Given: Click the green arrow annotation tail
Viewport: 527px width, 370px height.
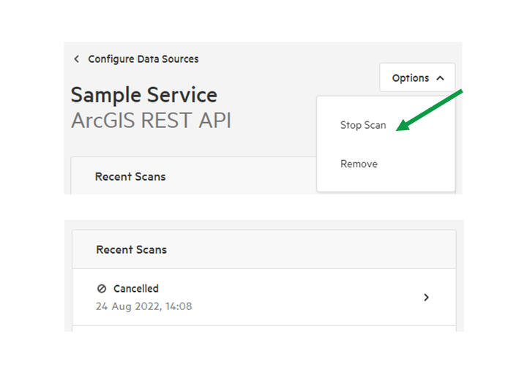Looking at the screenshot, I should [458, 93].
